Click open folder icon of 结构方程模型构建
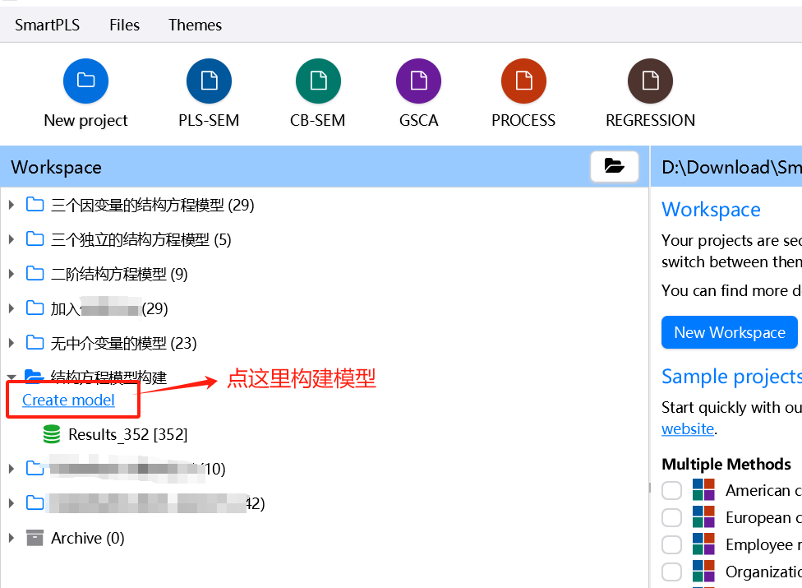 35,376
